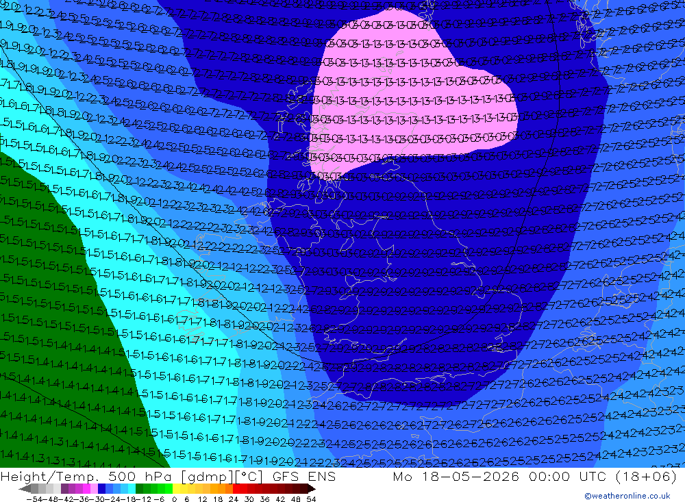The image size is (685, 502).
Task: Select the bright red swatch at the 24 mark
Action: 236,488
